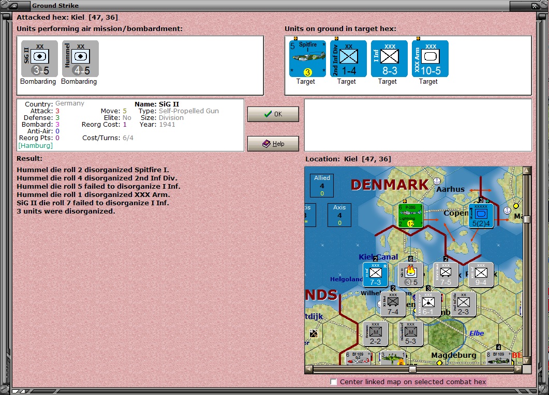Click the blue 5(2)4 fleet counter on map
The width and height of the screenshot is (549, 395).
pyautogui.click(x=481, y=216)
